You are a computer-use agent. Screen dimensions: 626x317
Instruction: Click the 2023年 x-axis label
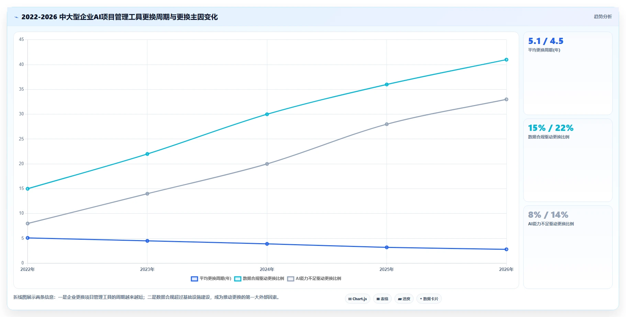point(147,270)
